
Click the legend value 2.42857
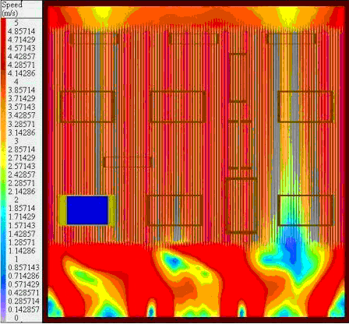[x=22, y=174]
